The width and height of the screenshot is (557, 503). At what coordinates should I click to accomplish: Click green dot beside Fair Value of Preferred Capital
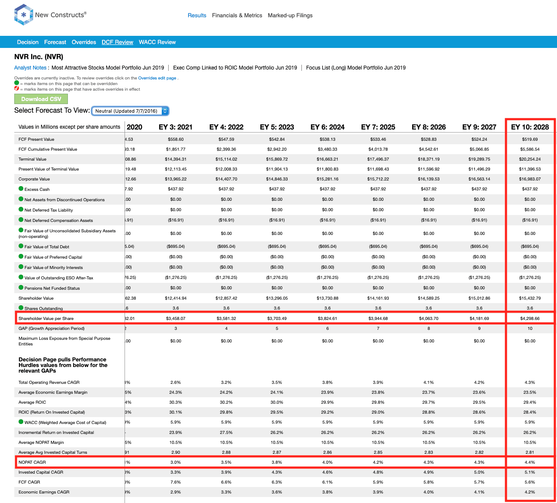point(21,256)
